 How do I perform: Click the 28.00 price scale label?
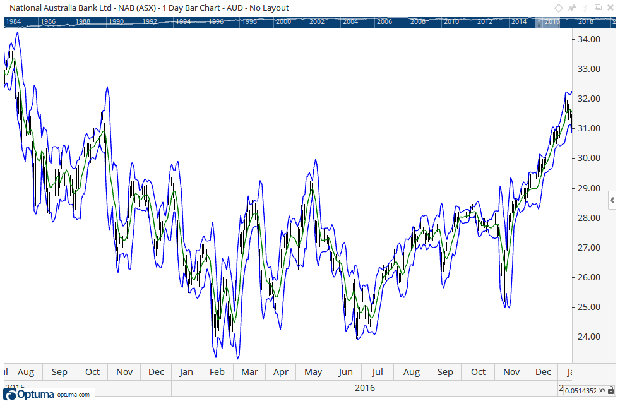[589, 218]
